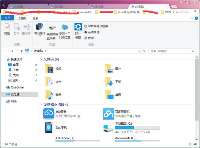The width and height of the screenshot is (200, 148).
Task: Open the WIN_R_shortCuts bookmark folder
Action: pyautogui.click(x=175, y=12)
